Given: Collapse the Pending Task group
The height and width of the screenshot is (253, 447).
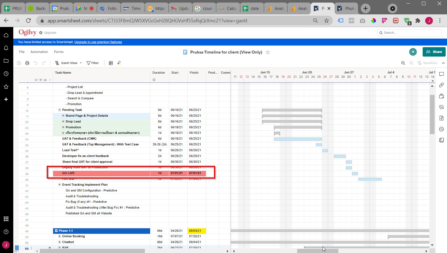Looking at the screenshot, I should [x=59, y=110].
